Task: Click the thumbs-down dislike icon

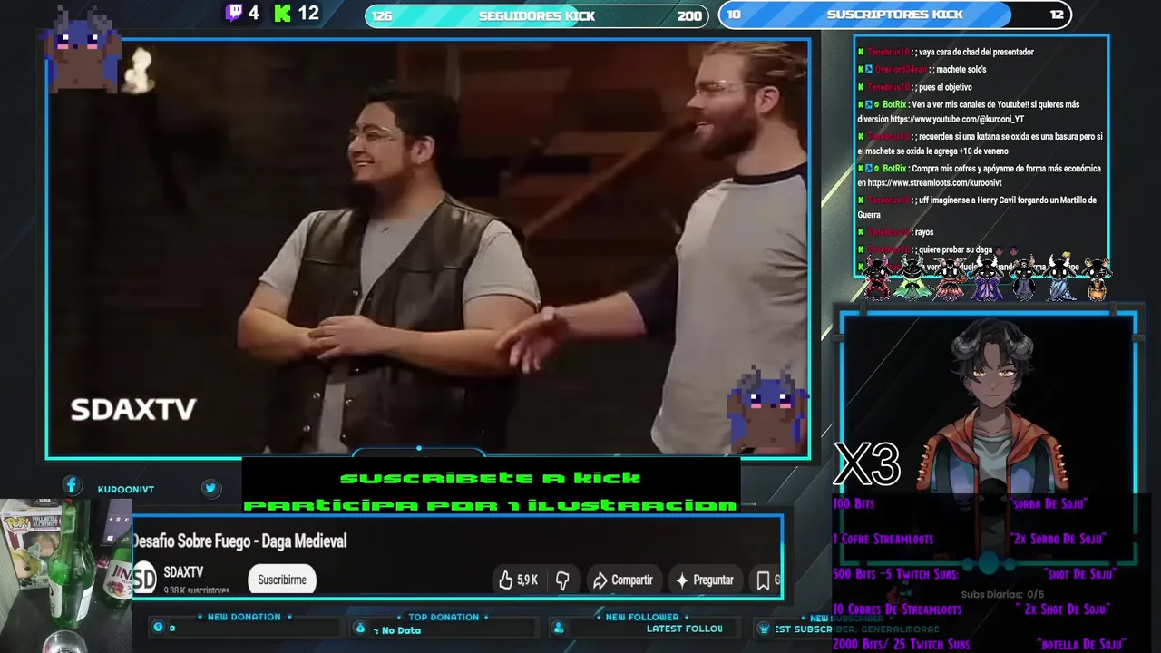Action: tap(562, 580)
